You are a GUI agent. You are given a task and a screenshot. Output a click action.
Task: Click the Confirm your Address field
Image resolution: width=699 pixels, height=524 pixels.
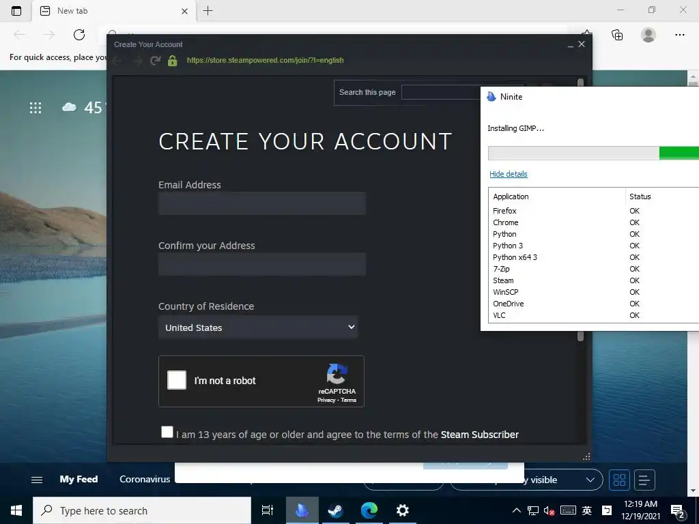point(262,264)
